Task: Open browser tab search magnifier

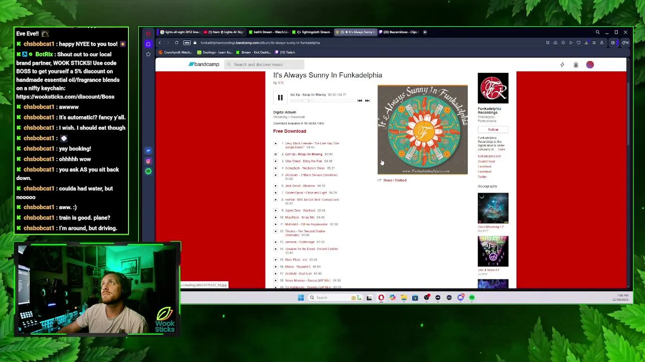Action: coord(598,32)
